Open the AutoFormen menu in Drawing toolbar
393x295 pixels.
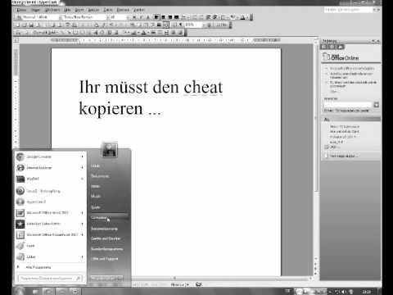click(45, 33)
